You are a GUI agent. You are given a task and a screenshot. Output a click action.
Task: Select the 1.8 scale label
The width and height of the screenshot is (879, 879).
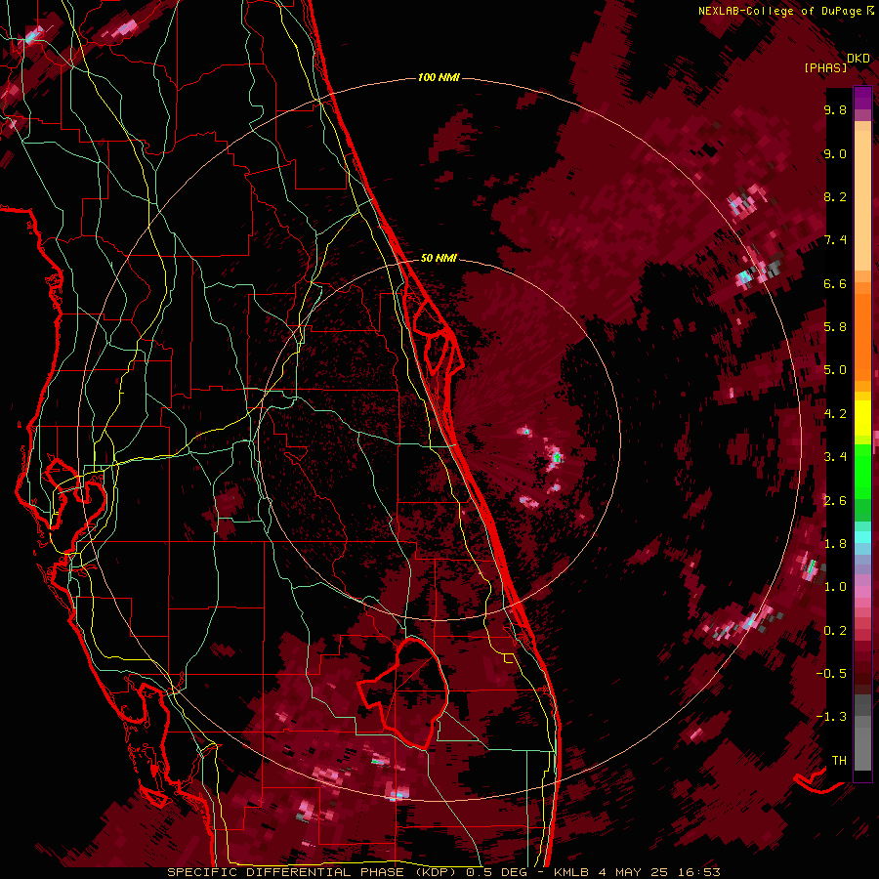835,544
